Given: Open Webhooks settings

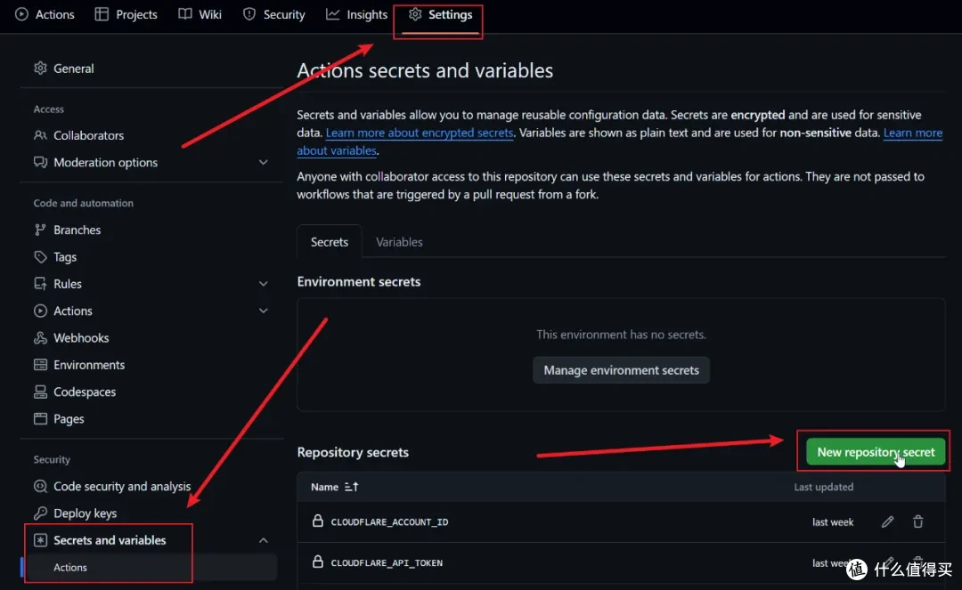Looking at the screenshot, I should coord(81,337).
